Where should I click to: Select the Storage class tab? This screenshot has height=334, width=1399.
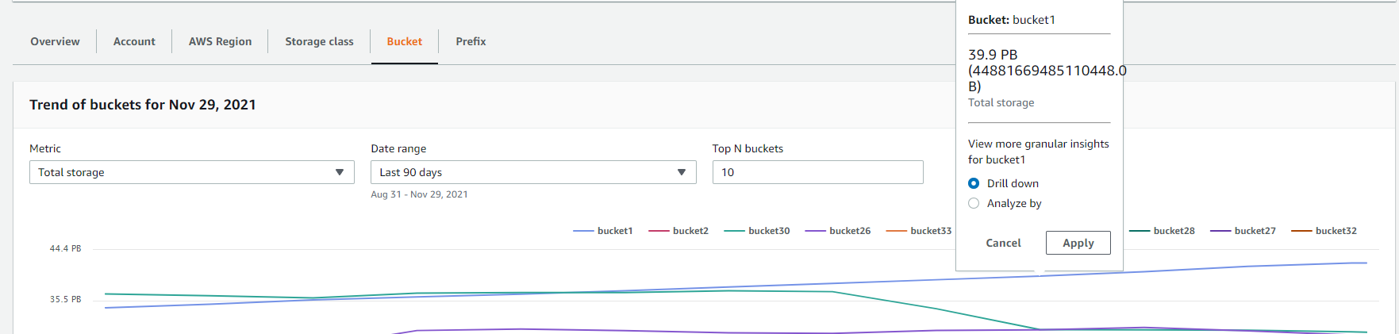(x=319, y=41)
